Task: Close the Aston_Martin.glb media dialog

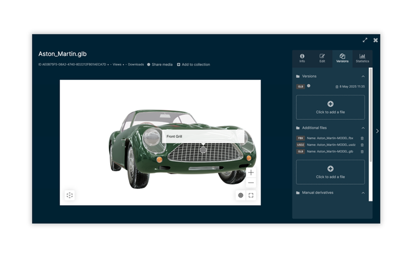Action: coord(376,40)
